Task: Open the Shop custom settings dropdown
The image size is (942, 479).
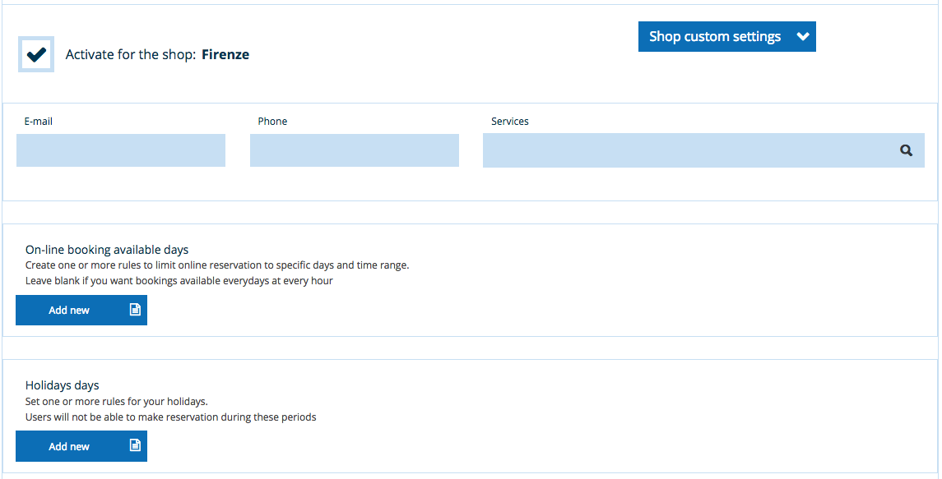Action: (727, 36)
